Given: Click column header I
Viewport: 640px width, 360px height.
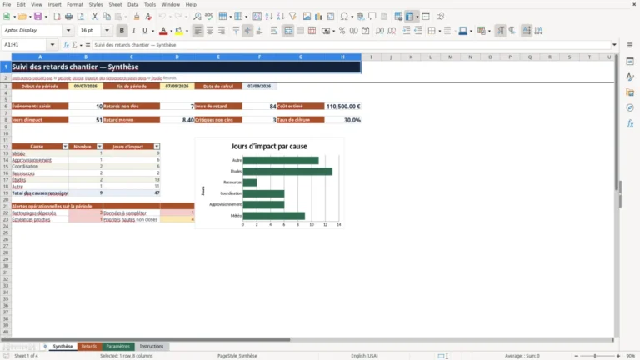Looking at the screenshot, I should (x=371, y=57).
